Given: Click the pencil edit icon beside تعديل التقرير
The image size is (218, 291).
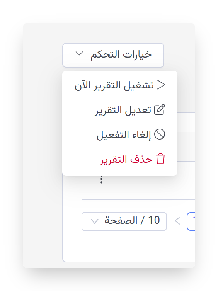Looking at the screenshot, I should click(160, 110).
